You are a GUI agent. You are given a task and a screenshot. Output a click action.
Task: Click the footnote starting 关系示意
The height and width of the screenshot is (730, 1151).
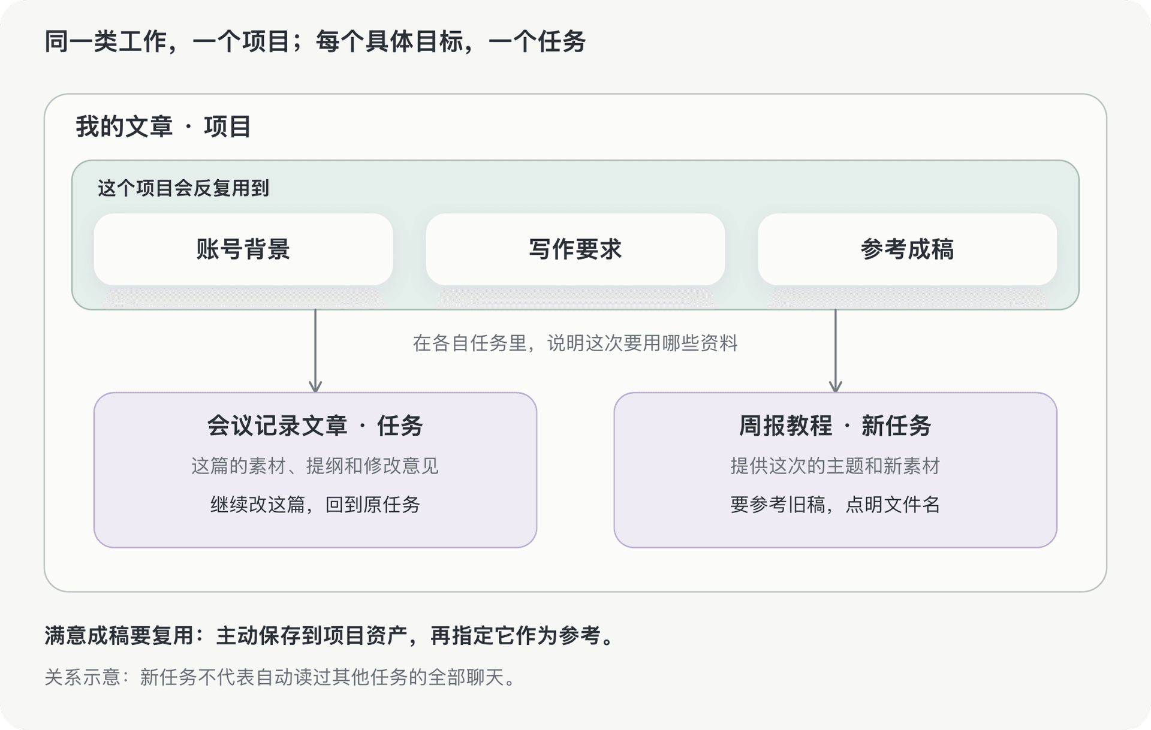280,677
